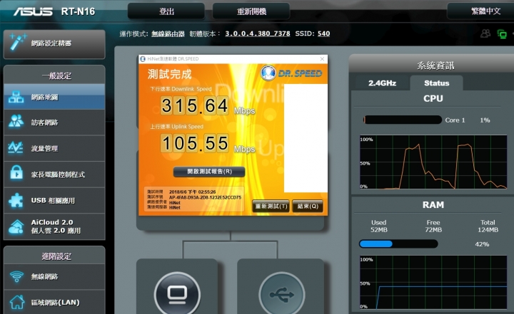
Task: Select 流量管理 in the sidebar
Action: pos(54,148)
